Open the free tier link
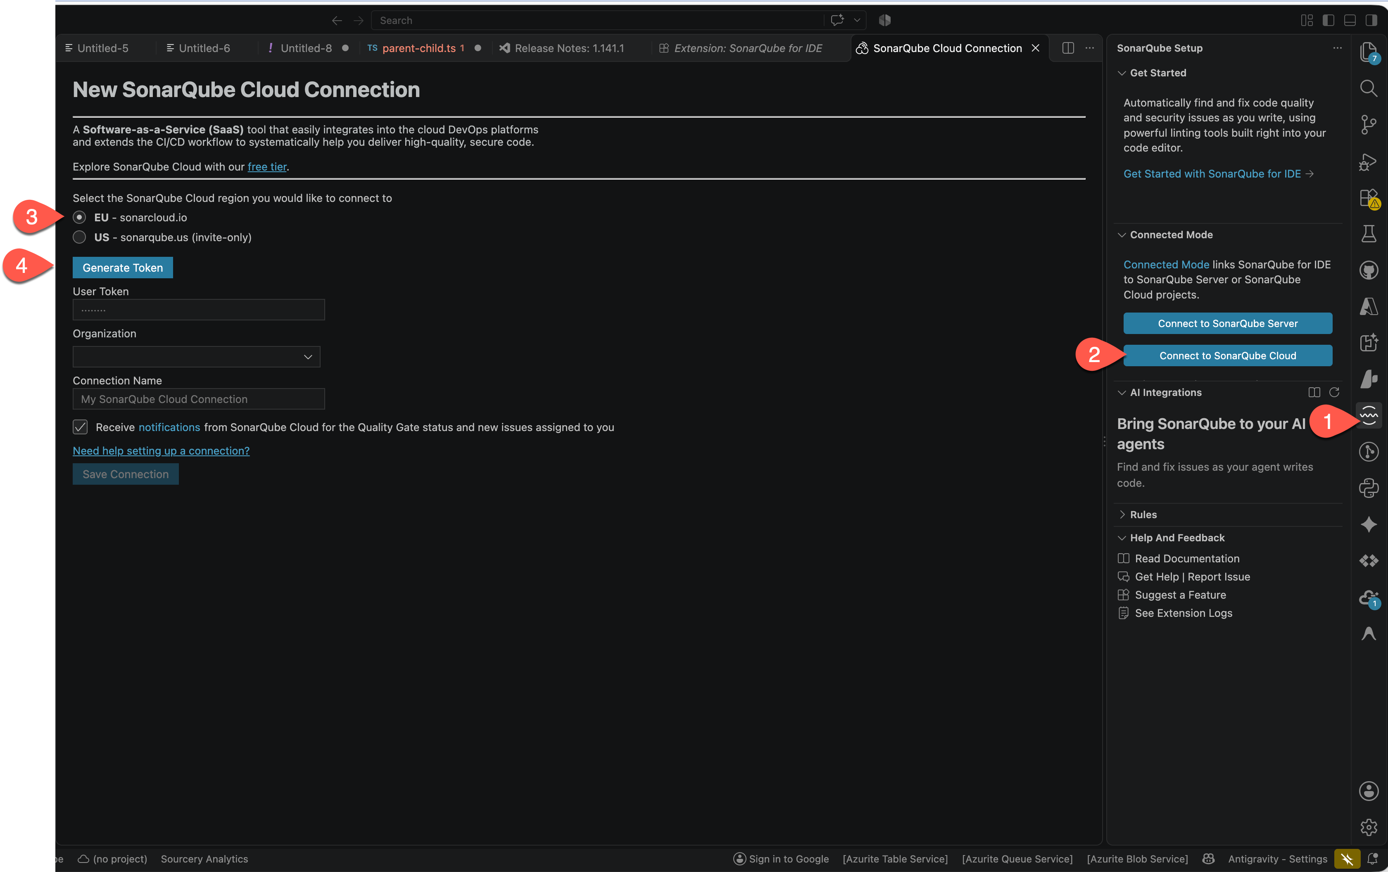The image size is (1388, 872). click(x=267, y=166)
